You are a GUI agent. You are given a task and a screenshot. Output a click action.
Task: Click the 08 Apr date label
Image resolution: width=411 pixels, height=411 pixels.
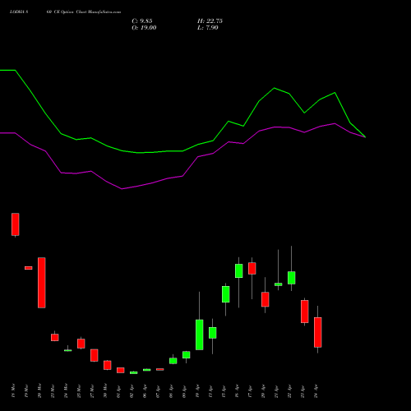[171, 390]
